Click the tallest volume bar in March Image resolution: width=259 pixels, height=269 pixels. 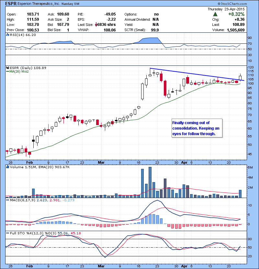150,182
